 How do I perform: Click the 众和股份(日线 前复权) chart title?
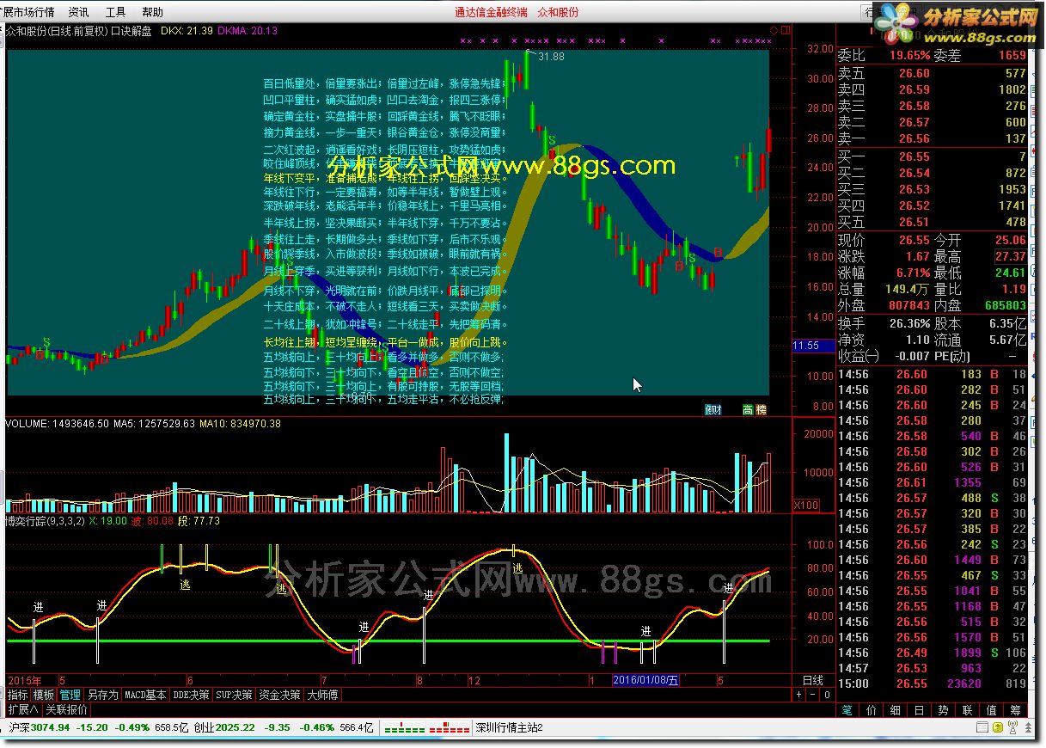click(x=56, y=31)
